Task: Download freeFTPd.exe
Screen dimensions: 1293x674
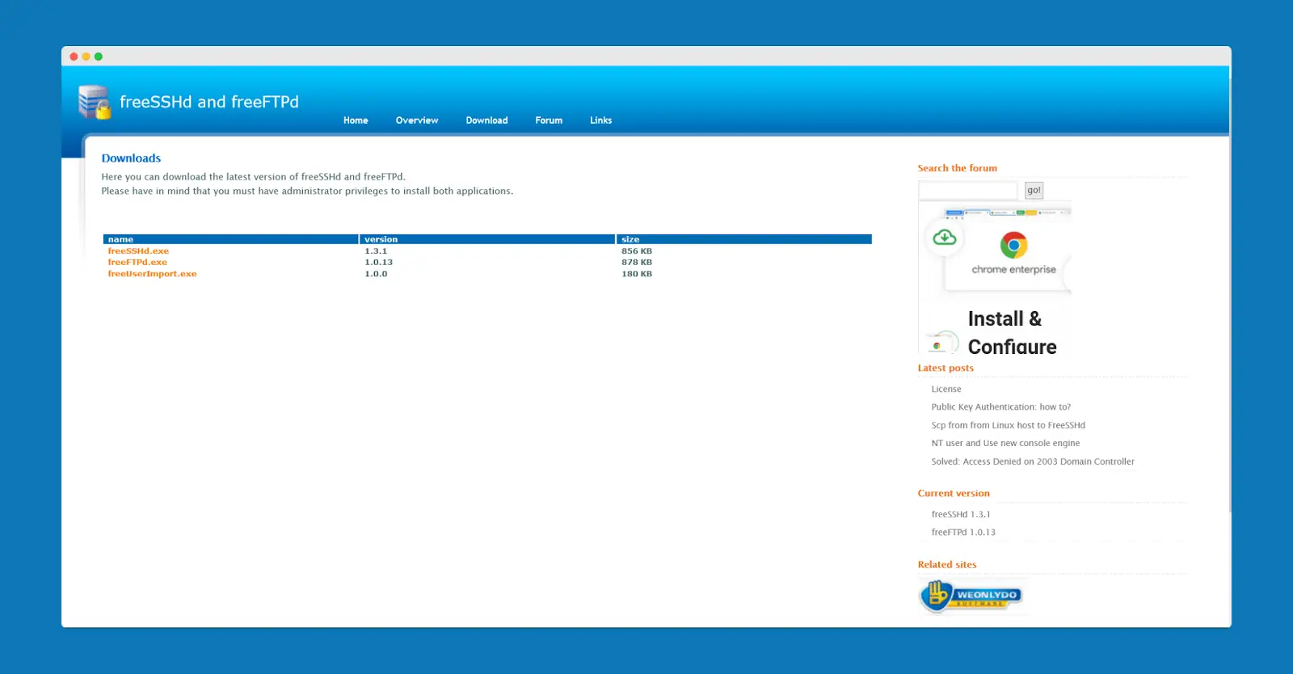Action: [x=137, y=263]
